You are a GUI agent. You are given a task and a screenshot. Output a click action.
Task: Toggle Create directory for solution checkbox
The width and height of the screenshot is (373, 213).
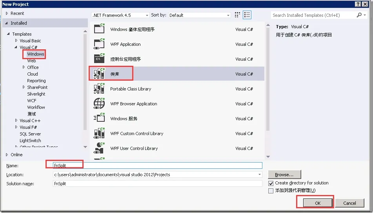[271, 183]
